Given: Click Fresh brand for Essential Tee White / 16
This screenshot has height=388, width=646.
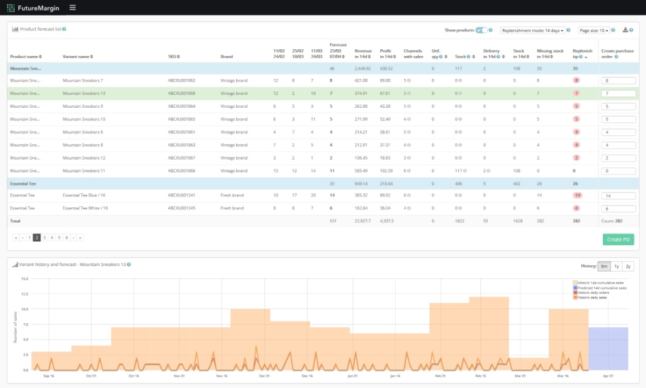Looking at the screenshot, I should coord(232,208).
